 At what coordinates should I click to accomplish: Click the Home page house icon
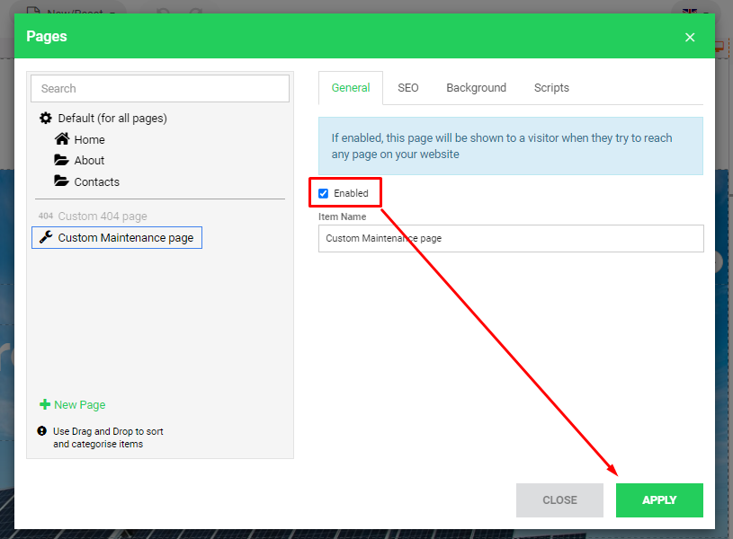coord(61,139)
